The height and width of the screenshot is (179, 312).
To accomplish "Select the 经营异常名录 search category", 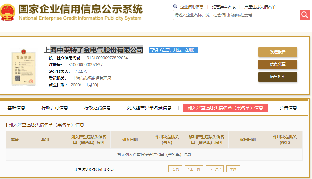I will (x=224, y=7).
